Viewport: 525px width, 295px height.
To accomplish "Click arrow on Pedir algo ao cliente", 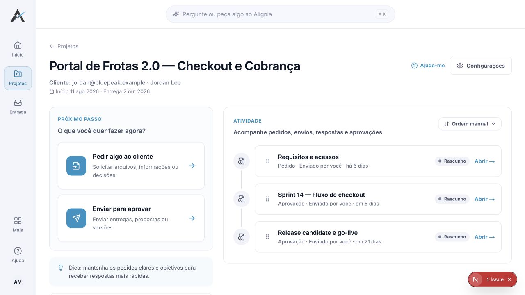I will 192,166.
